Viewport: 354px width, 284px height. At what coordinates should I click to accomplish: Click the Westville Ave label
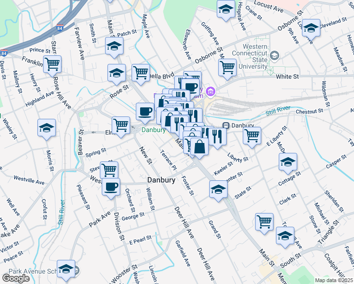click(x=29, y=180)
